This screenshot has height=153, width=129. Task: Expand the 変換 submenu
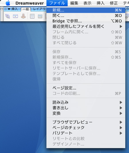86,113
